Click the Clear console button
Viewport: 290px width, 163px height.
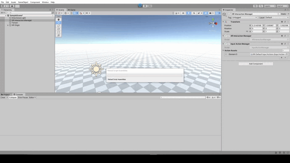3,97
